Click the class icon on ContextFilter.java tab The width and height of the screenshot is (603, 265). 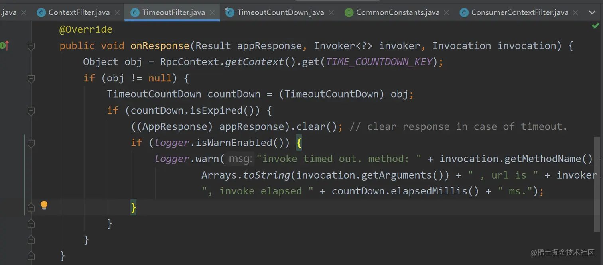(x=41, y=12)
